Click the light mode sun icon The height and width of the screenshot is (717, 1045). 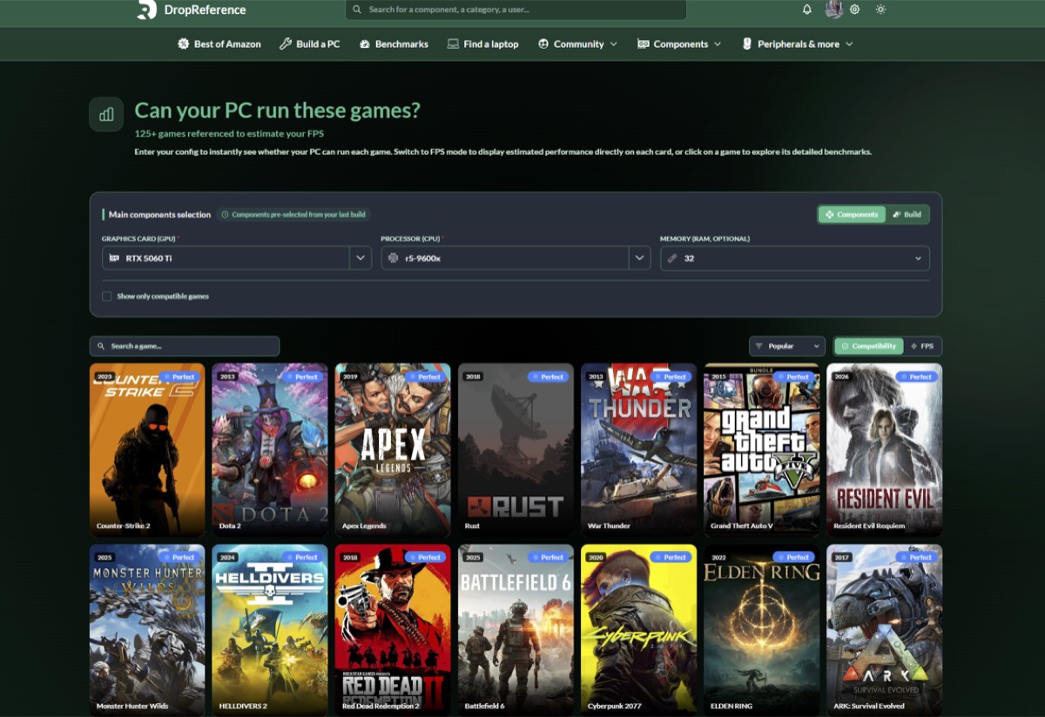click(880, 10)
